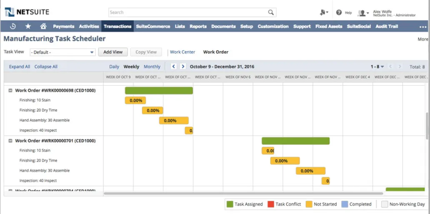
Task: Click the vertical scrollbar handle
Action: coord(426,126)
